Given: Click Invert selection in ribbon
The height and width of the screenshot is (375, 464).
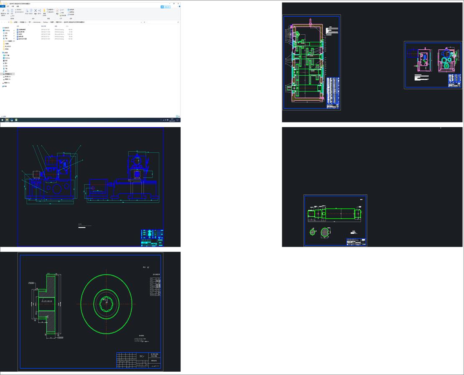Looking at the screenshot, I should (71, 15).
